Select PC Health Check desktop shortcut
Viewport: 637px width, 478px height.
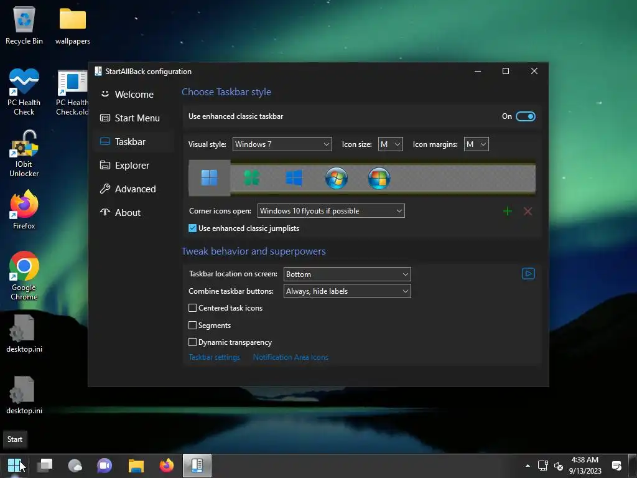pyautogui.click(x=24, y=92)
